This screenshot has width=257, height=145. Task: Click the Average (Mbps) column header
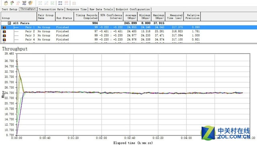pos(131,16)
